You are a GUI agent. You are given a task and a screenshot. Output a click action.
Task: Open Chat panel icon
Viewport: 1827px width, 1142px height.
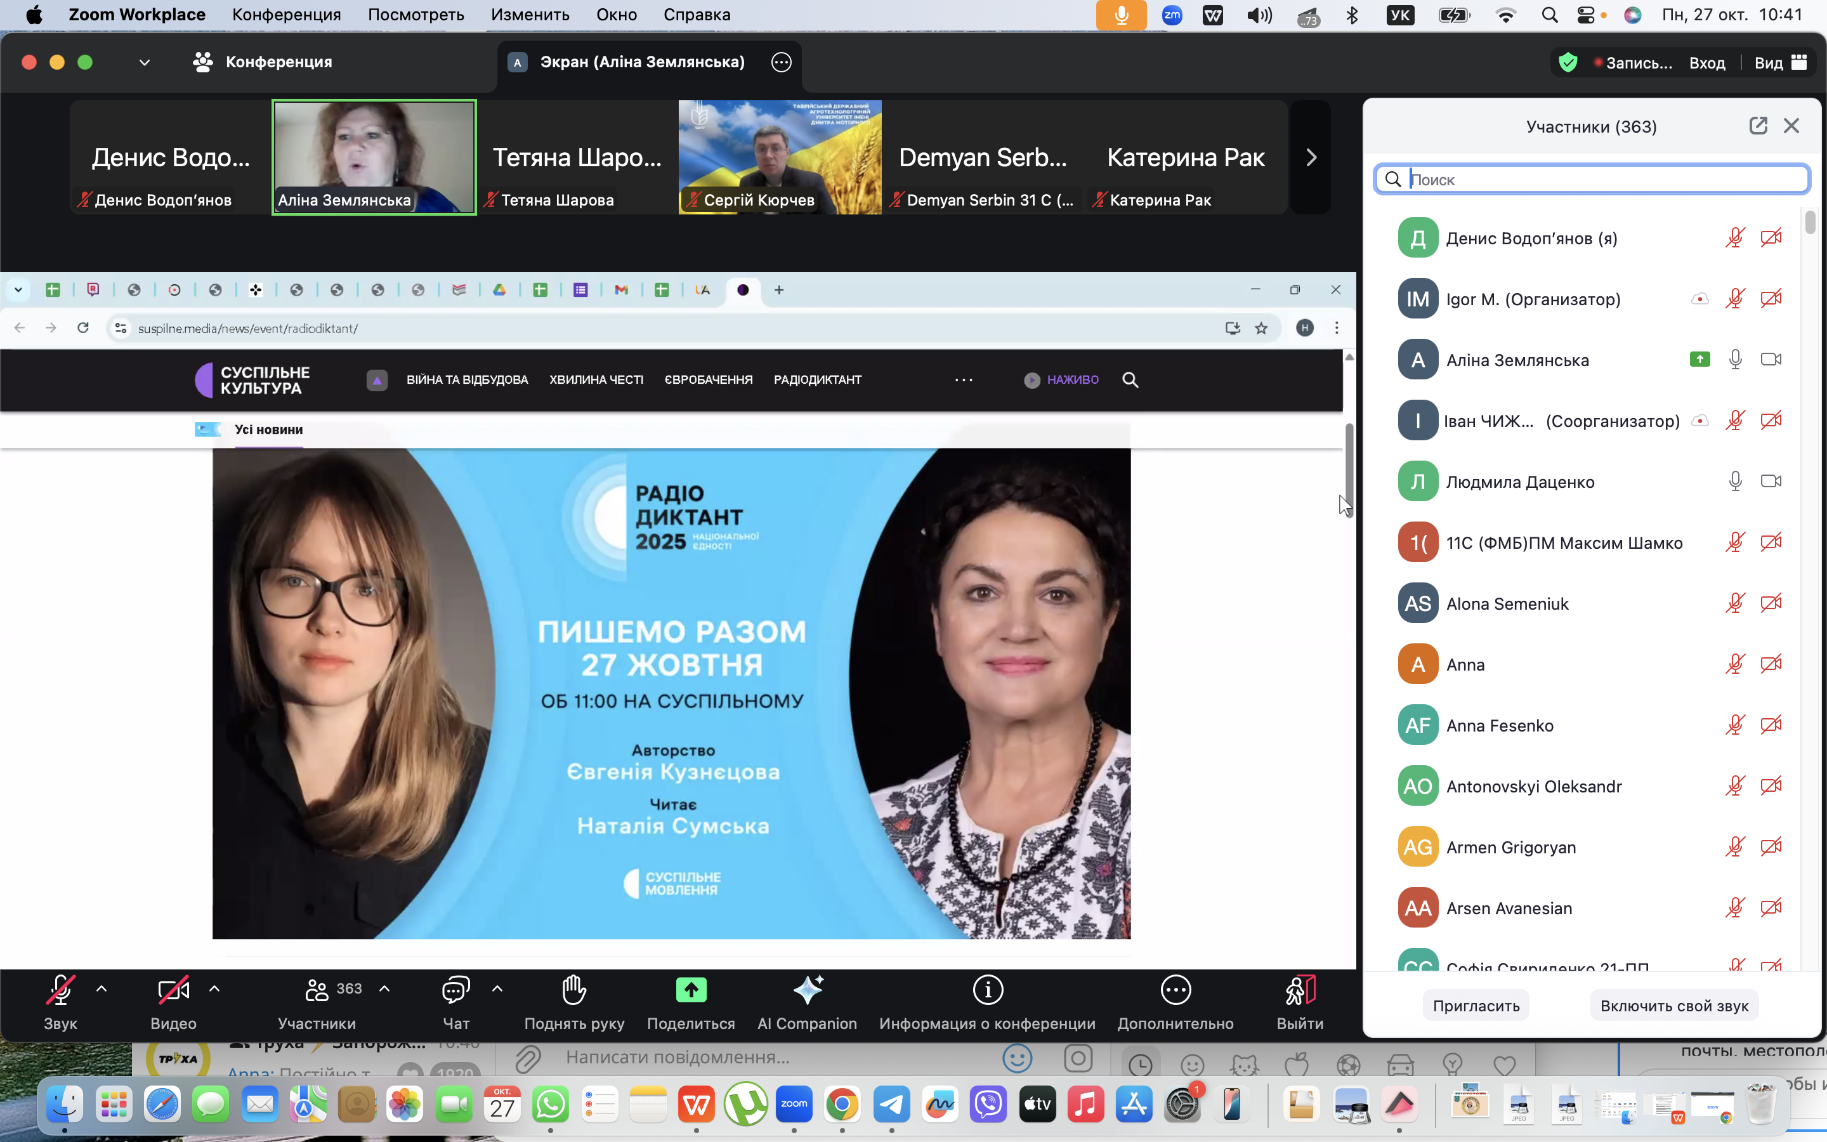coord(456,990)
